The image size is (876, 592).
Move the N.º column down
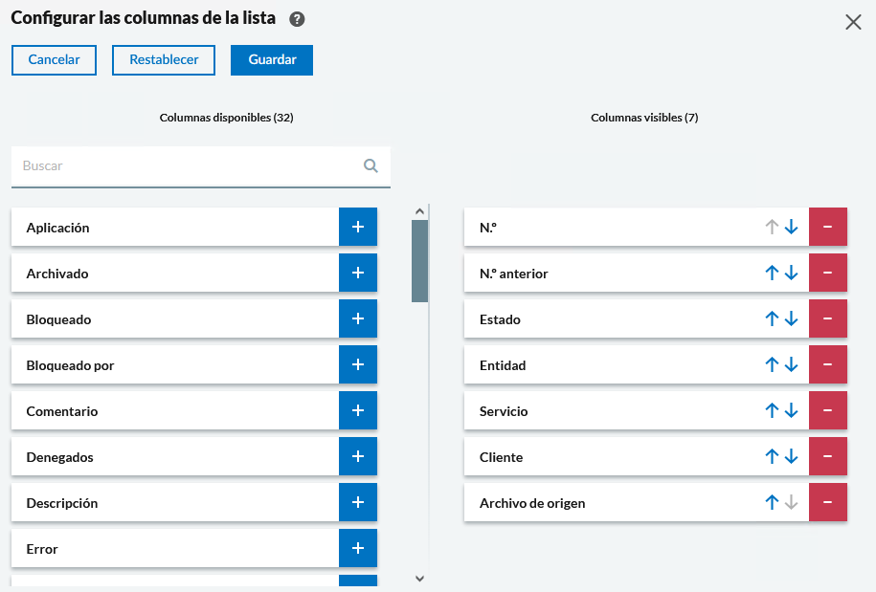coord(791,228)
